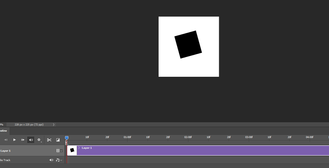
Task: Jump to 02:00f on time ruler
Action: click(188, 137)
